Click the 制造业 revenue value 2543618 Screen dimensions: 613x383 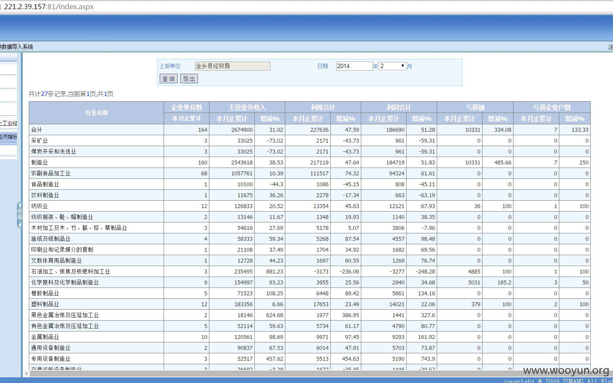click(x=242, y=162)
